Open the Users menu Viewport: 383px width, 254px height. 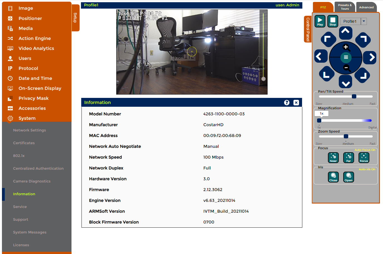pos(25,58)
